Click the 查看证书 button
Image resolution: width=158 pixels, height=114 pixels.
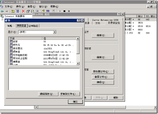[103, 77]
